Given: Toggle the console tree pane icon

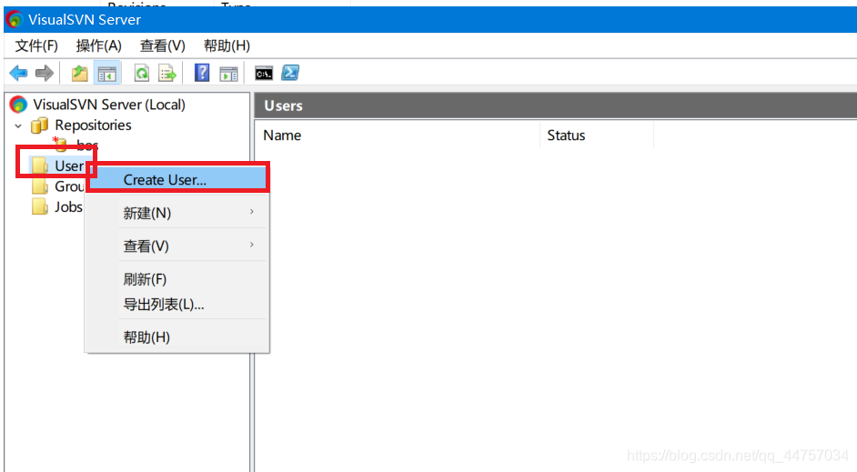Looking at the screenshot, I should pyautogui.click(x=107, y=73).
